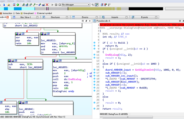Screen dimensions: 184x119
Task: Expand the small arrow next to xrefs icon
Action: click(37, 5)
